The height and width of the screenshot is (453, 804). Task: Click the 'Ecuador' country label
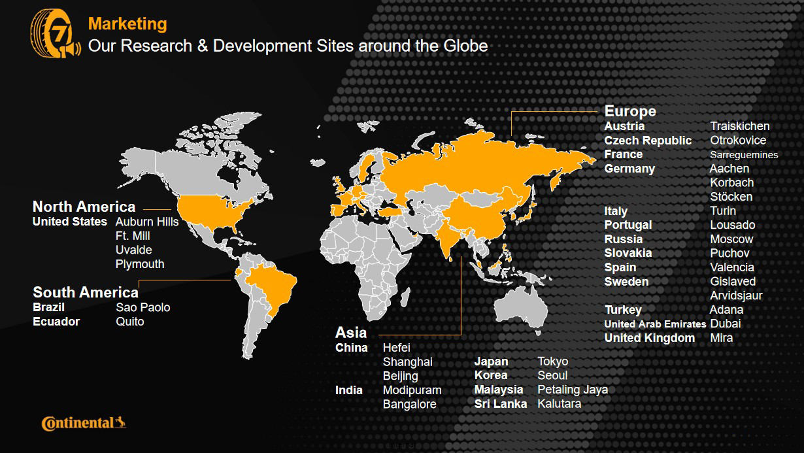(x=56, y=322)
